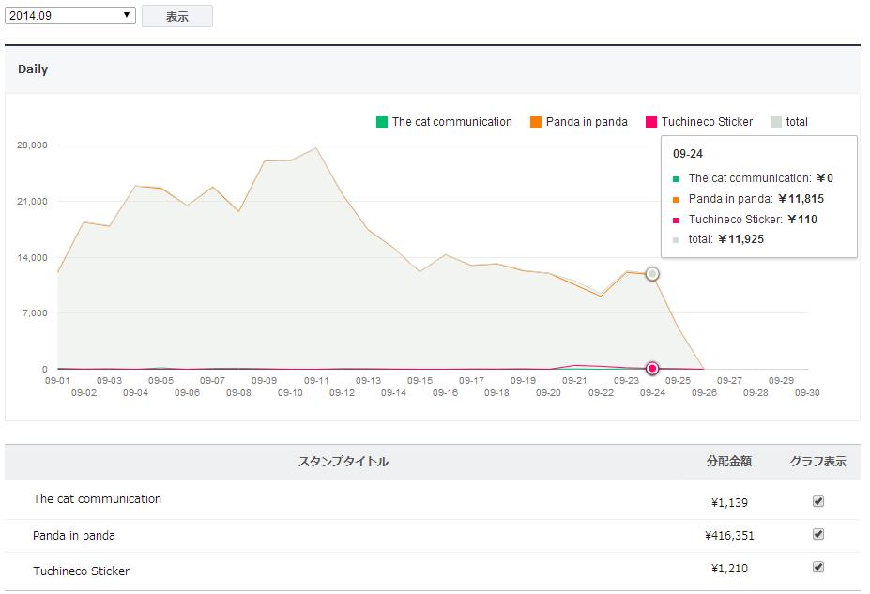Uncheck graph display for The cat communication
This screenshot has width=870, height=594.
[x=818, y=501]
